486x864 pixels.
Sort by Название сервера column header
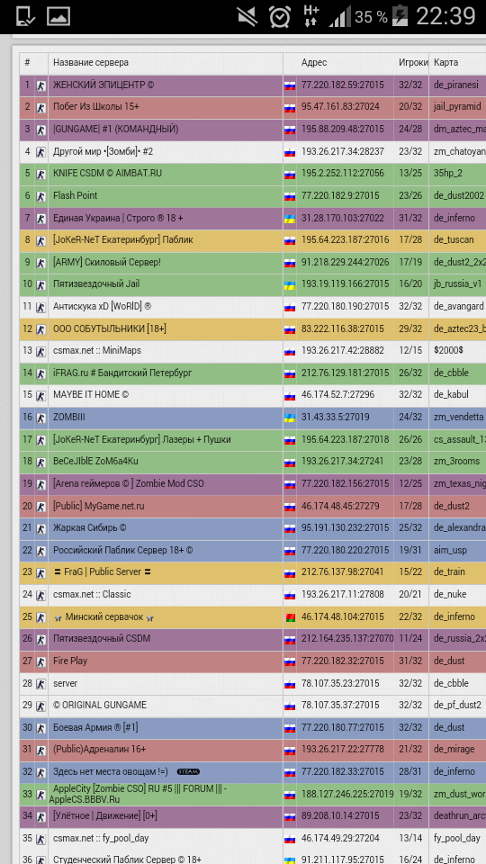[90, 63]
